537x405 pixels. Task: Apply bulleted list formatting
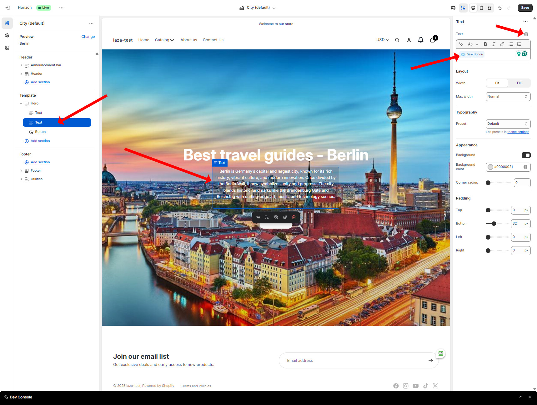tap(511, 44)
